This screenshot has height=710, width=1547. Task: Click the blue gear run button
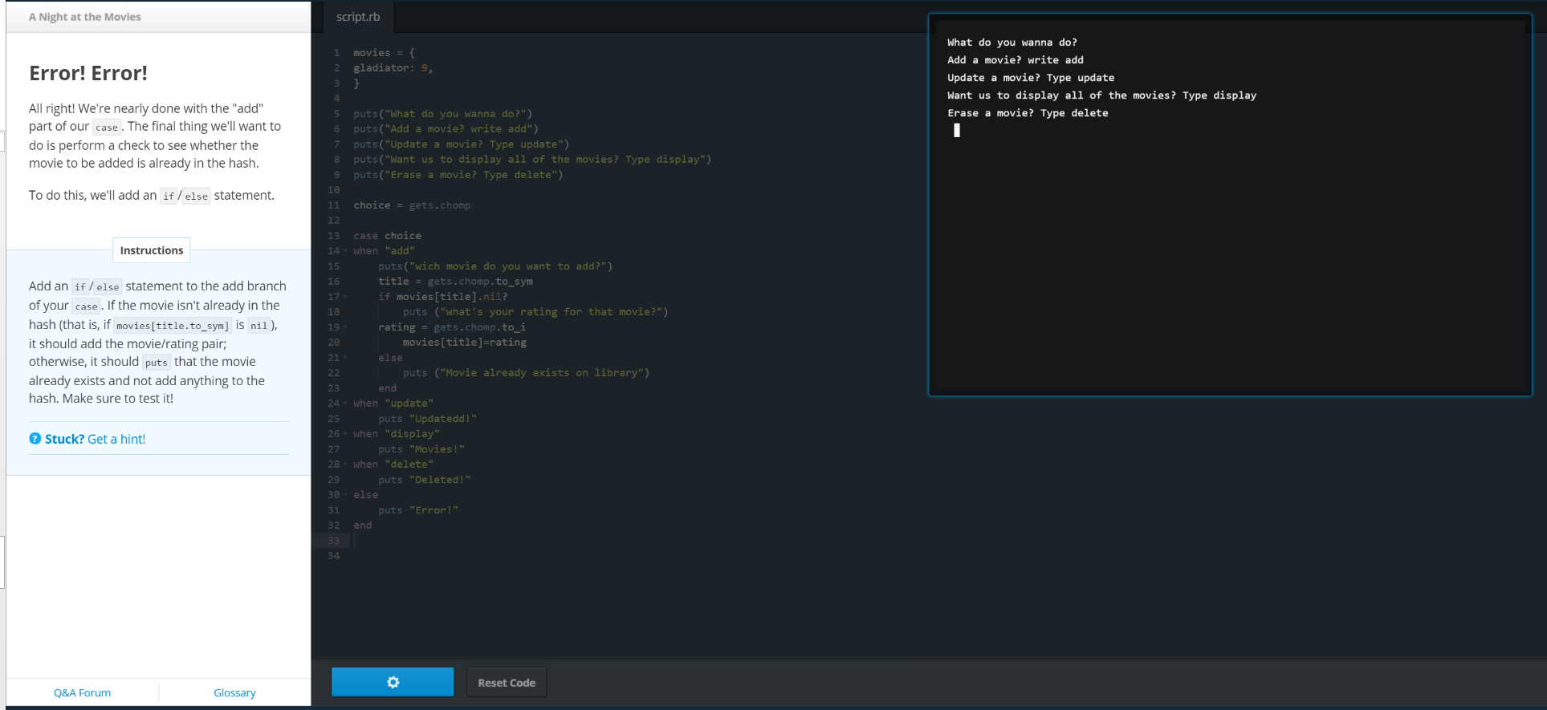[x=393, y=682]
